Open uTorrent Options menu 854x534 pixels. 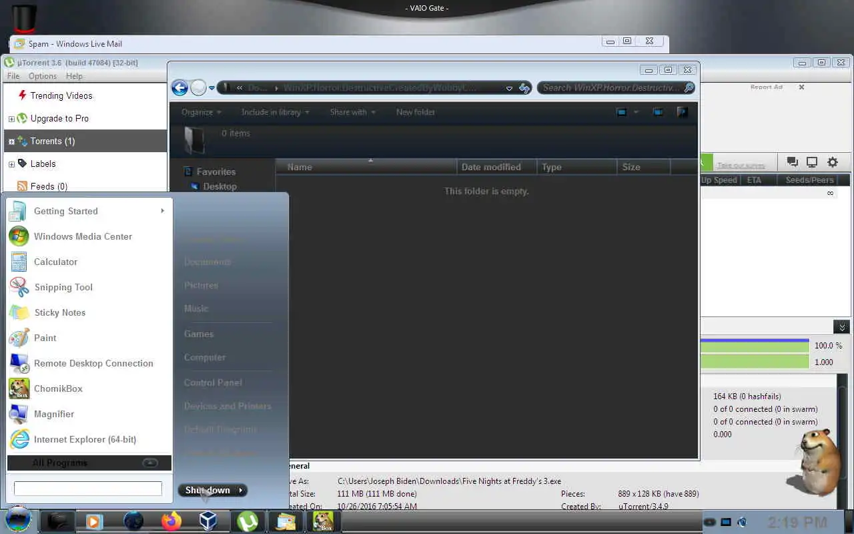tap(43, 76)
